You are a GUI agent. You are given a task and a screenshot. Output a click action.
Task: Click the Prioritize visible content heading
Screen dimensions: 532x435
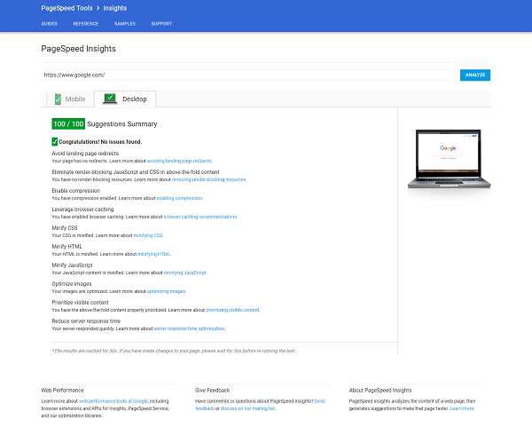80,303
